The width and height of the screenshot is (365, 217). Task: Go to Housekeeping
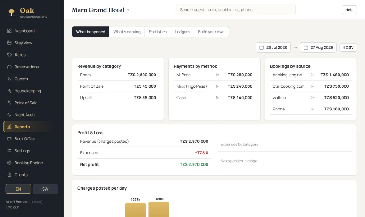pyautogui.click(x=28, y=91)
